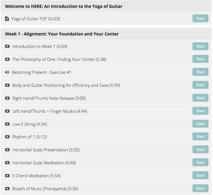Open Breath of Music (Pranayama) lesson title
The image size is (213, 195).
coord(45,189)
